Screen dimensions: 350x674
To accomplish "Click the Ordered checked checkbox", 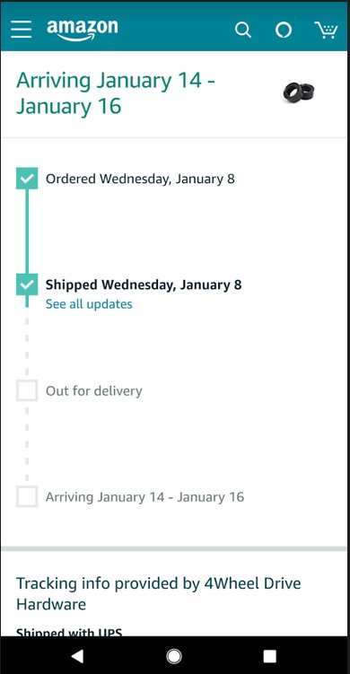I will (27, 179).
